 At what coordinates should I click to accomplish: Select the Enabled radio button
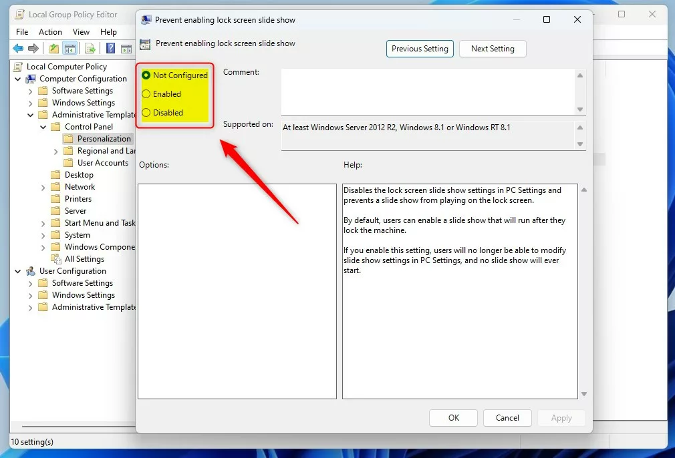146,93
